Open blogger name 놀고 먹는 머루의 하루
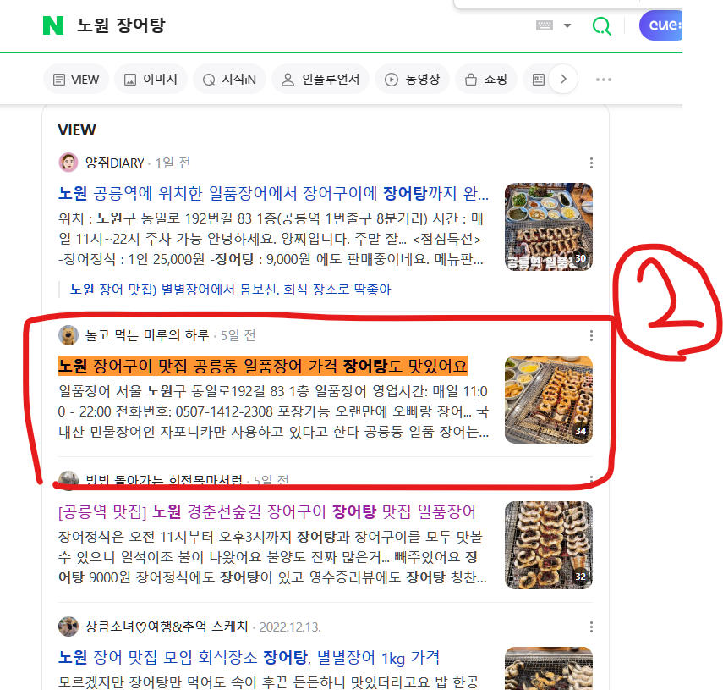This screenshot has width=723, height=690. (x=147, y=335)
